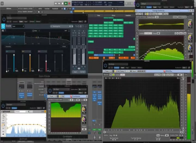Click the link icon in SPAN Plus header
Screen dimensions: 196x143
pyautogui.click(x=189, y=68)
